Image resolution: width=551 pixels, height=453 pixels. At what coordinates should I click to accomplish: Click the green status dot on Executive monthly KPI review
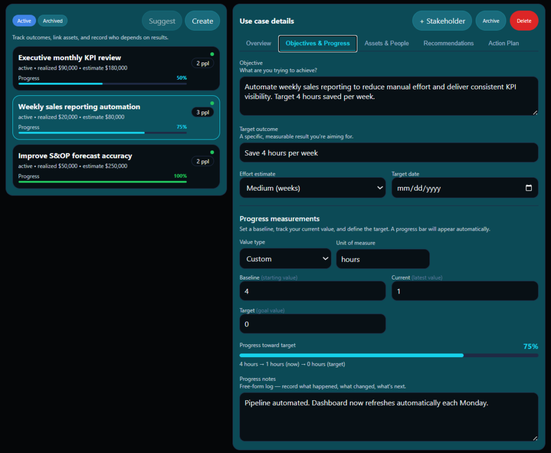tap(212, 54)
